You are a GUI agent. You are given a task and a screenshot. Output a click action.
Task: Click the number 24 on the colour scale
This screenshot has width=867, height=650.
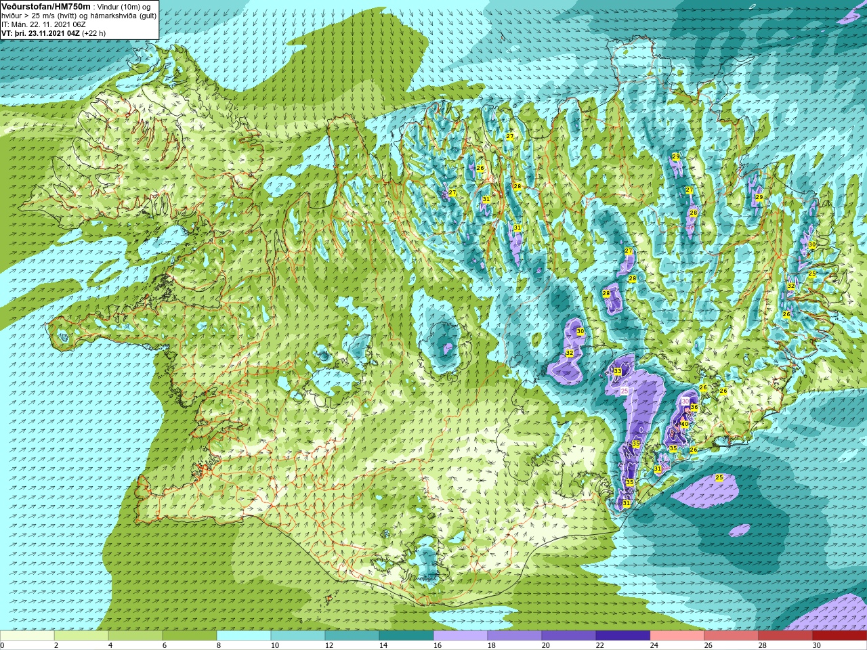point(654,646)
